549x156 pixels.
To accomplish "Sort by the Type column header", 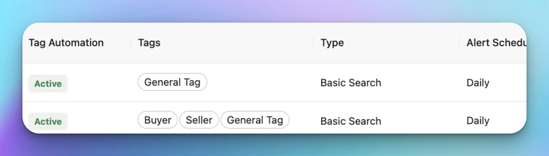I will [332, 43].
